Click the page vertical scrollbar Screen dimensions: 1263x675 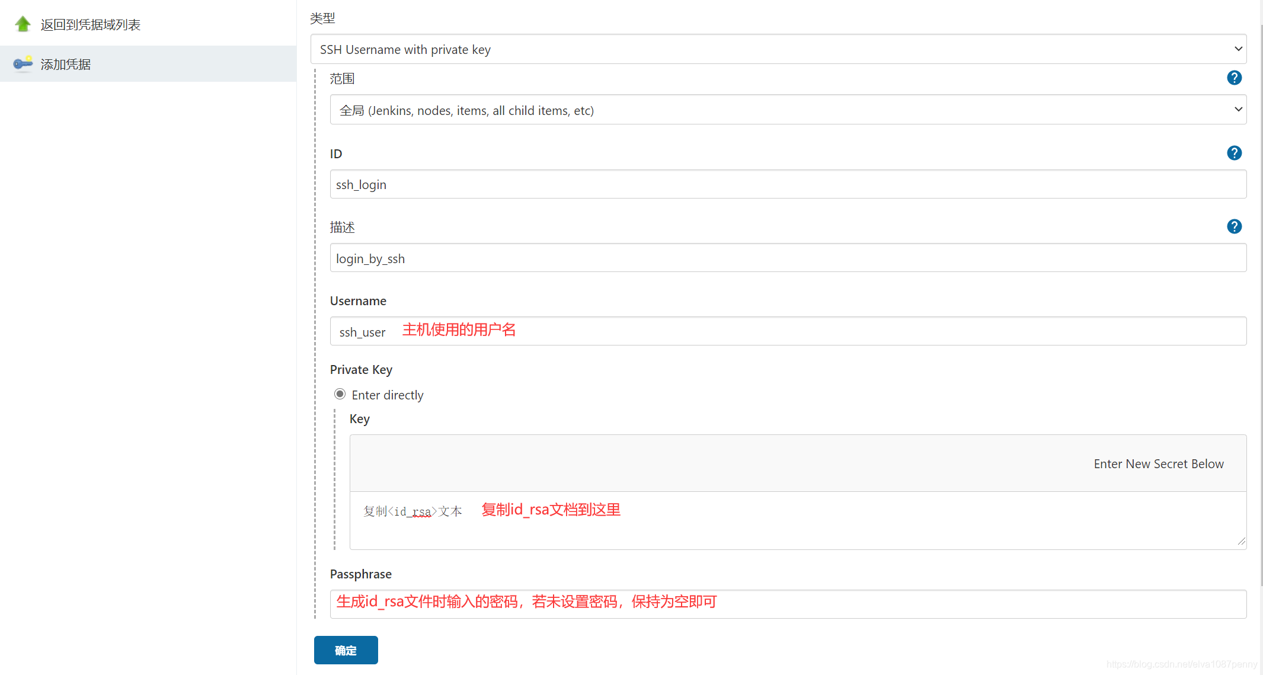coord(1261,296)
